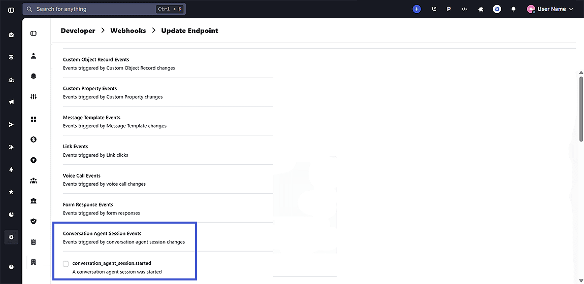Open the three-people group icon in settings sidebar

(x=34, y=181)
